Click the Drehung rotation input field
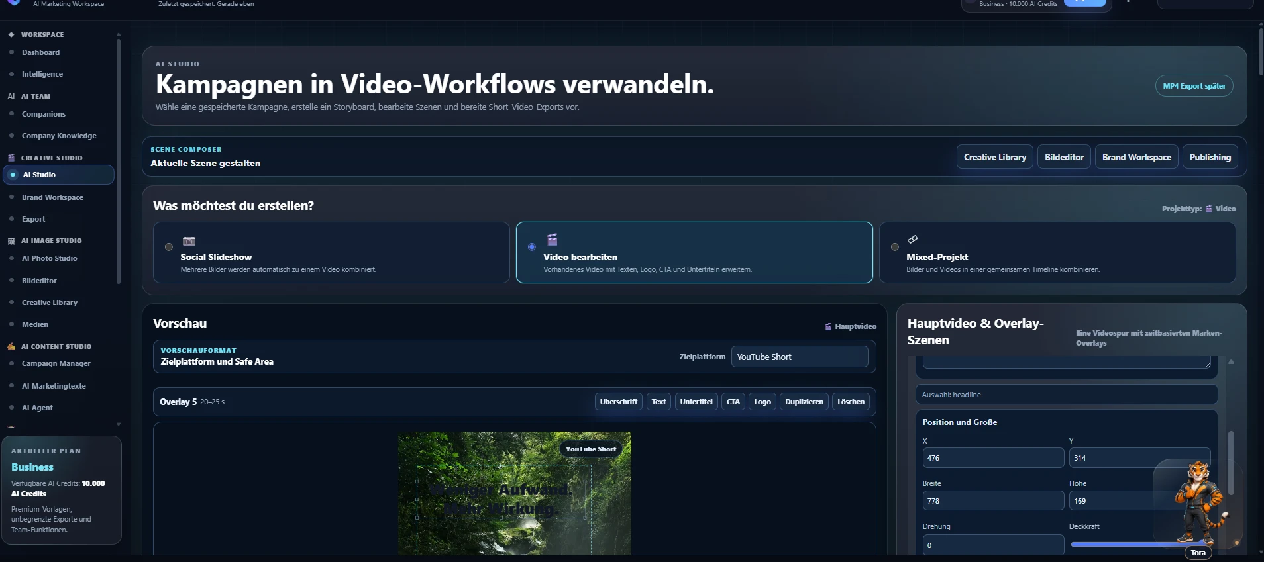The height and width of the screenshot is (562, 1264). [x=993, y=545]
